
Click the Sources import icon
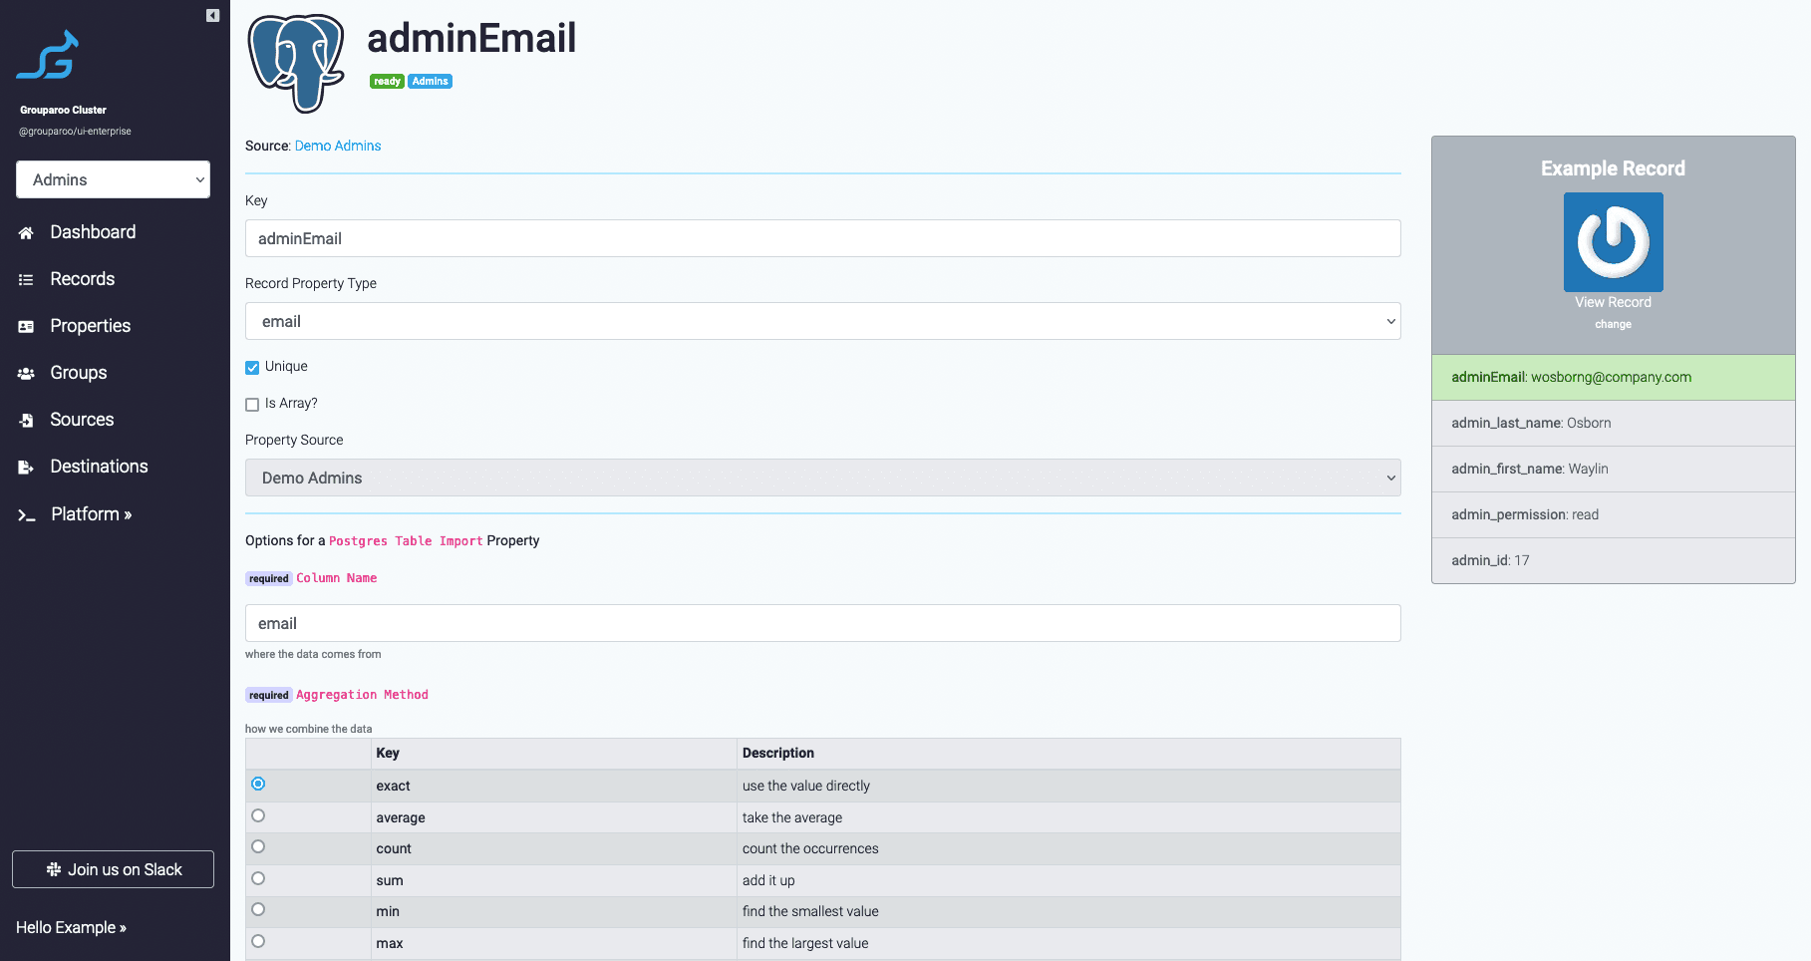pos(26,421)
